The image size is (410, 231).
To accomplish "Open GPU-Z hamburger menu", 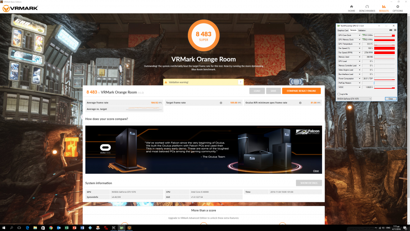I will pyautogui.click(x=395, y=30).
